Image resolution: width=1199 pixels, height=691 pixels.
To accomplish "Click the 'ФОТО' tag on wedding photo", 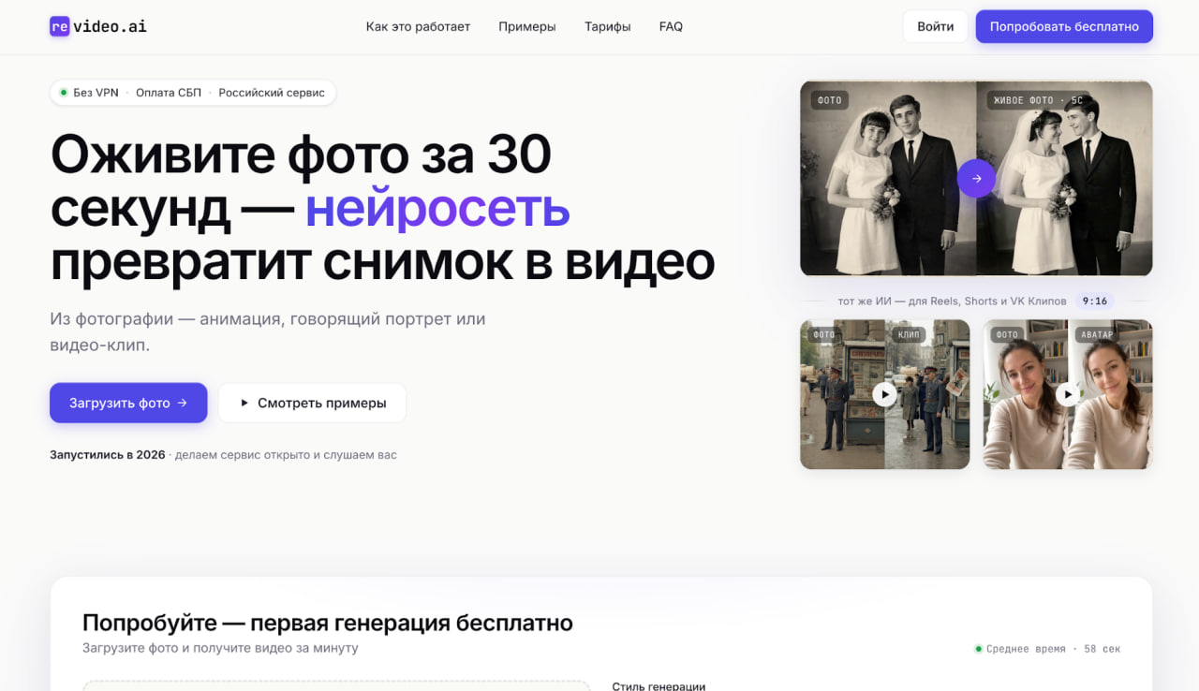I will (x=830, y=100).
